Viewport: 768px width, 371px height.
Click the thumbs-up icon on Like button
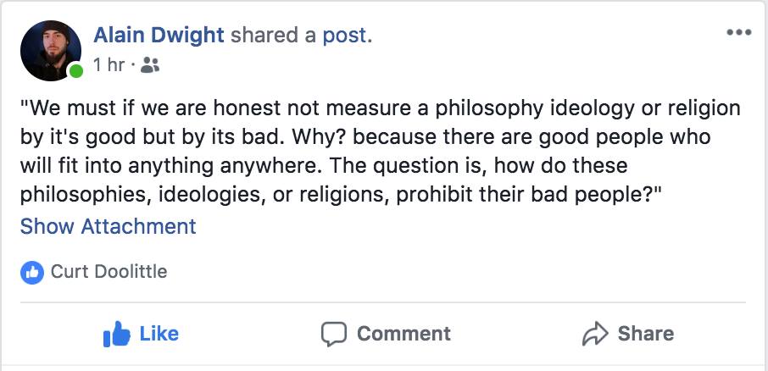pyautogui.click(x=116, y=335)
